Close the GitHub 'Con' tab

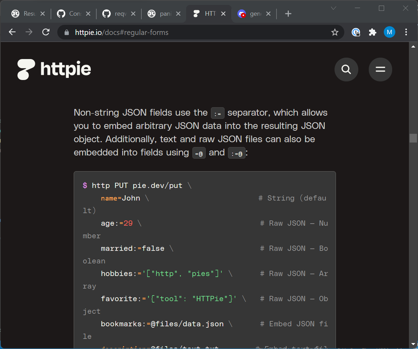(88, 14)
